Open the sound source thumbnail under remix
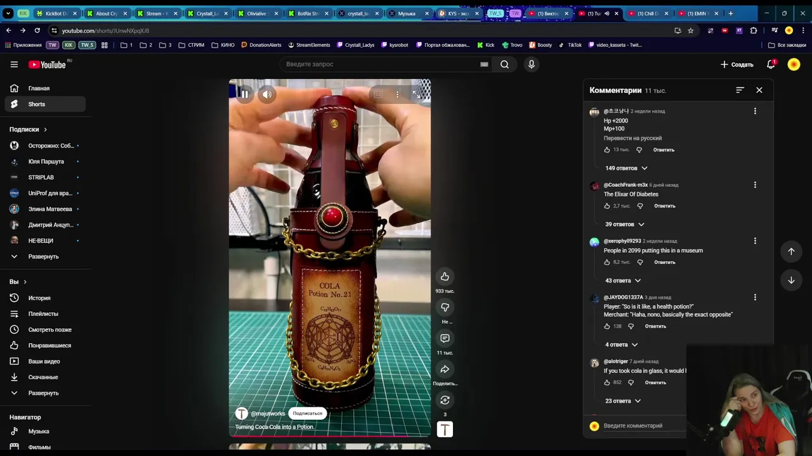The image size is (812, 456). tap(445, 429)
